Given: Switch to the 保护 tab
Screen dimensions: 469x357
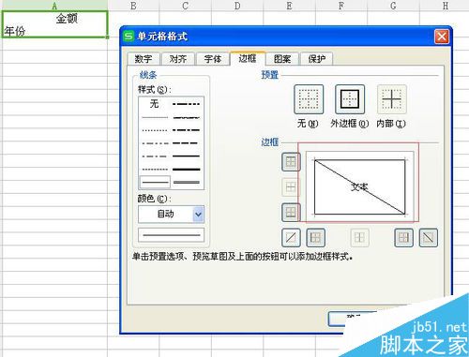Looking at the screenshot, I should tap(316, 59).
